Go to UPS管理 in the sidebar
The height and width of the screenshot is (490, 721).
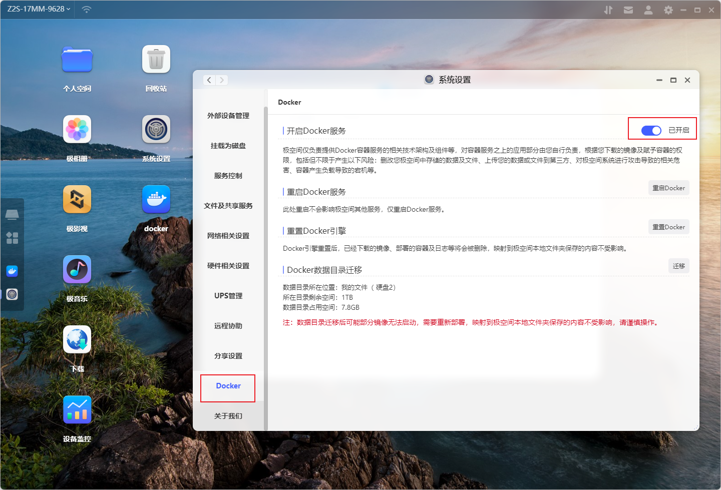[x=228, y=296]
